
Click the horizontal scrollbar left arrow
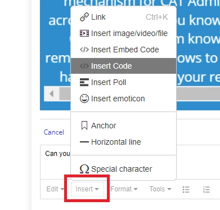click(52, 93)
